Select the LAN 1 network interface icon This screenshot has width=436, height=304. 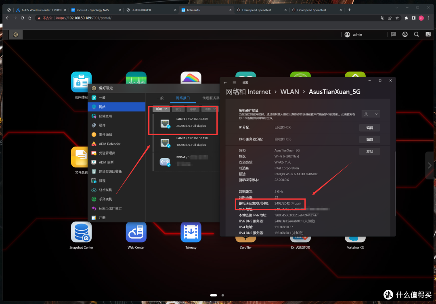[x=165, y=124]
